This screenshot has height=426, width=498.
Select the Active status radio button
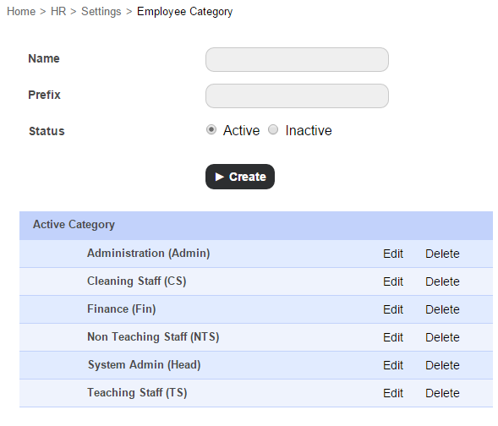[x=211, y=129]
